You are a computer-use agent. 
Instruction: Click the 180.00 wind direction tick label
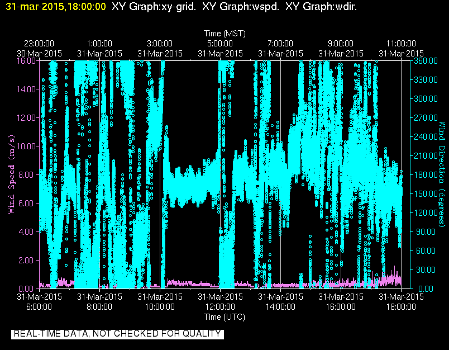(x=426, y=175)
